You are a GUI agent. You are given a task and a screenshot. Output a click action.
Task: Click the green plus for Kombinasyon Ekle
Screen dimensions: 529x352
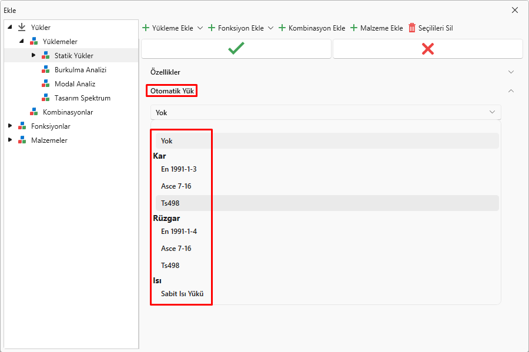pos(282,28)
